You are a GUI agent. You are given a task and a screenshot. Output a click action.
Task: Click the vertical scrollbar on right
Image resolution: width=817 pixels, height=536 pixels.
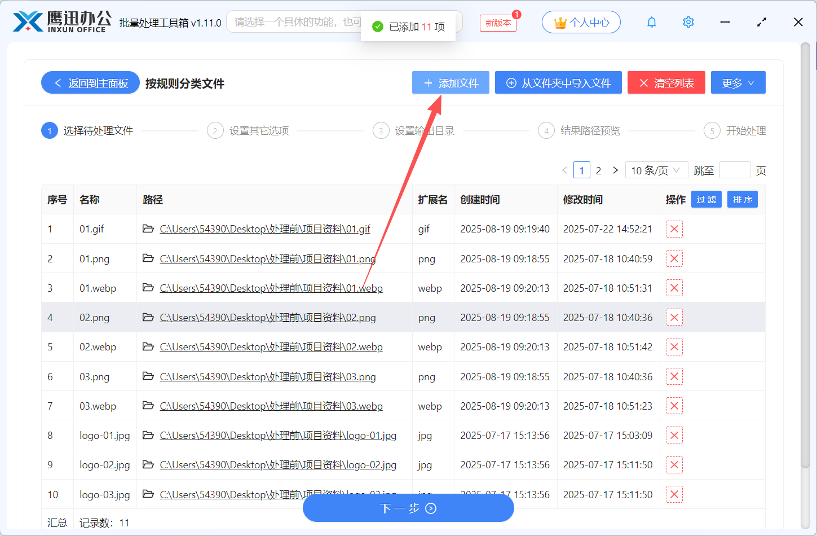pos(805,254)
